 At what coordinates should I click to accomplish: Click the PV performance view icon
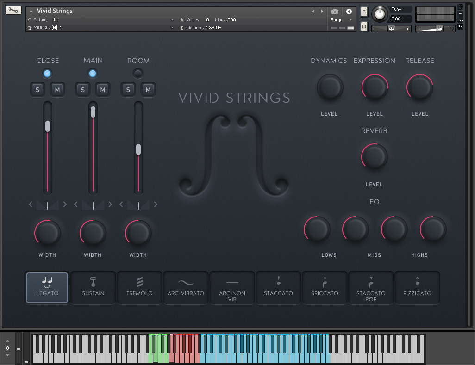[x=460, y=26]
